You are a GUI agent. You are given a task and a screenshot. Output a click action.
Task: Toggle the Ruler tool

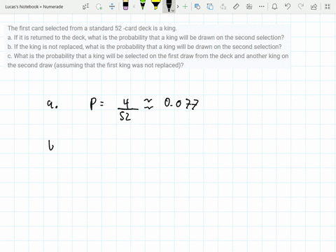[x=236, y=6]
